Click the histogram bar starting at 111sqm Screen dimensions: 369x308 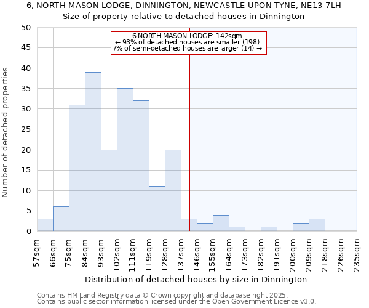click(141, 166)
